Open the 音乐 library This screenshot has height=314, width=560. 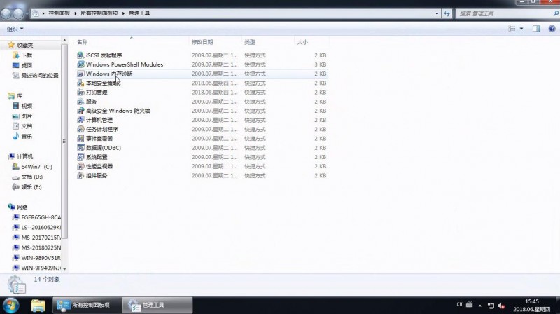coord(22,136)
